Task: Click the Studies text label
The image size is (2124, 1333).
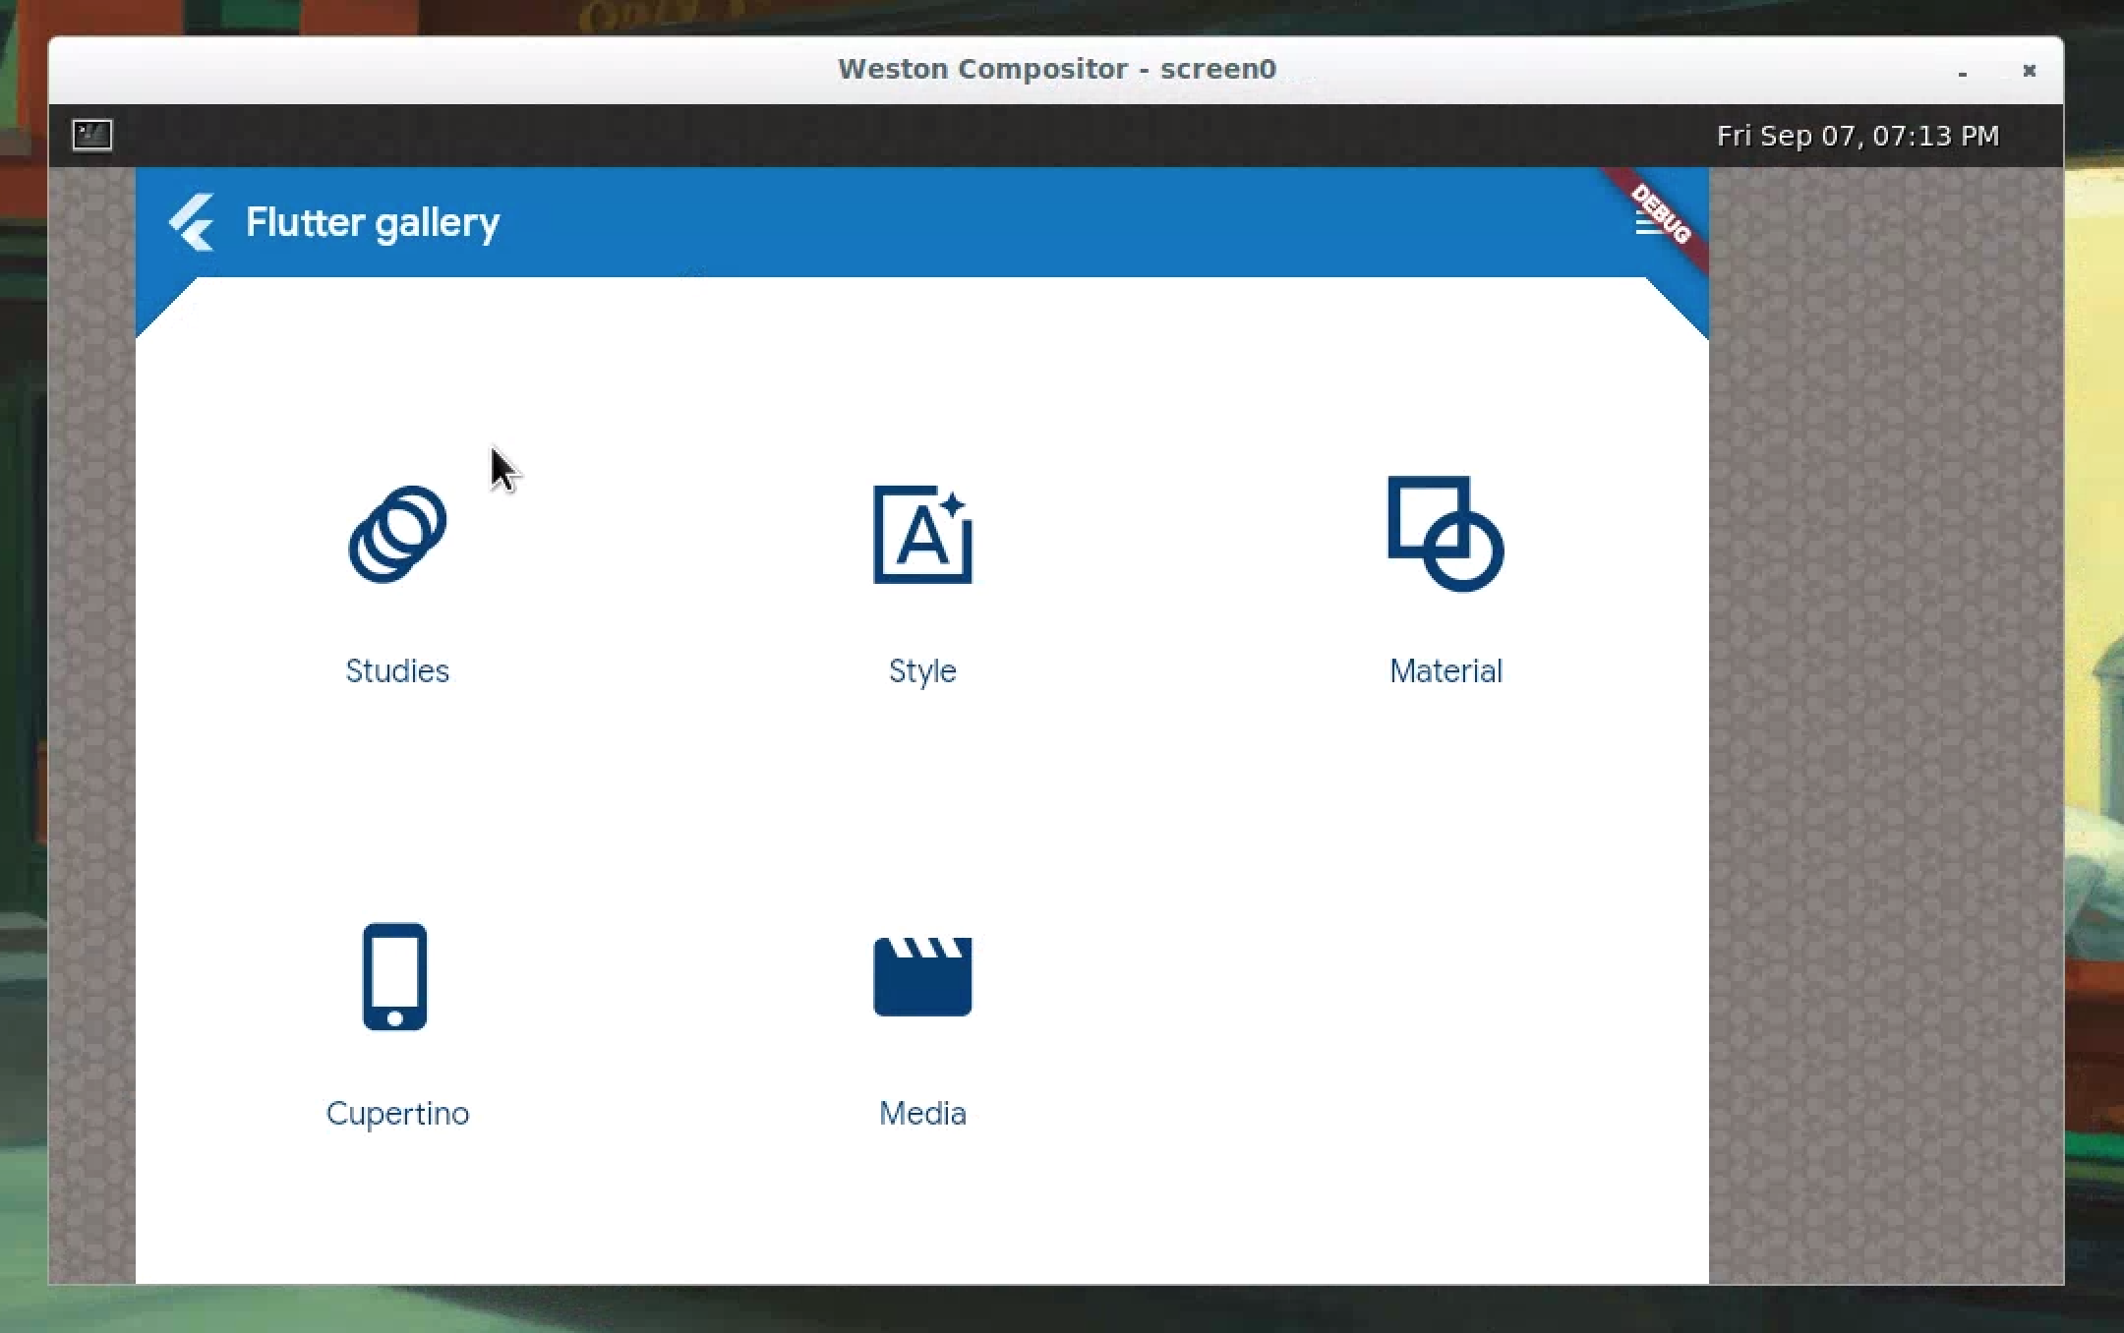Action: pyautogui.click(x=397, y=670)
